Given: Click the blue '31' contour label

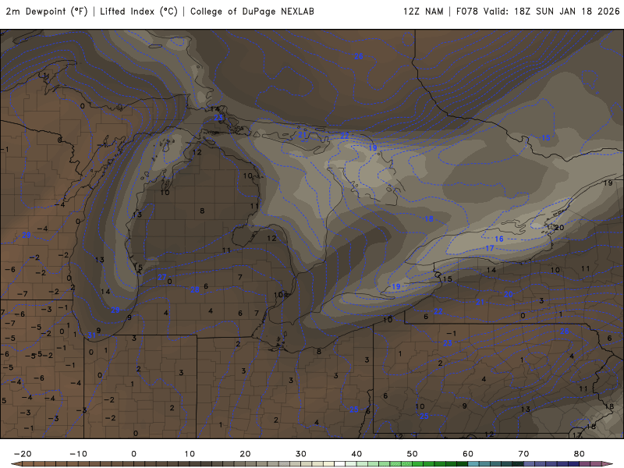Looking at the screenshot, I should coord(91,335).
